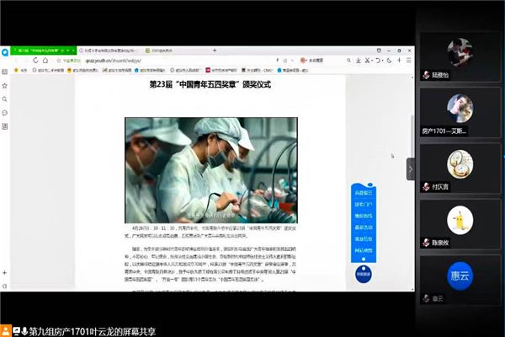Select the green active browser tab
This screenshot has height=337, width=505.
click(44, 51)
